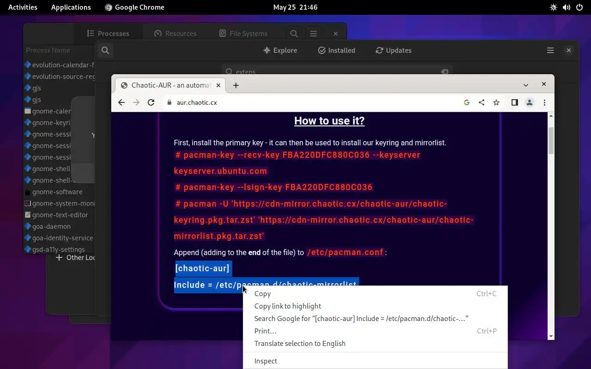Open the Applications menu in the top bar
The width and height of the screenshot is (591, 369).
71,7
